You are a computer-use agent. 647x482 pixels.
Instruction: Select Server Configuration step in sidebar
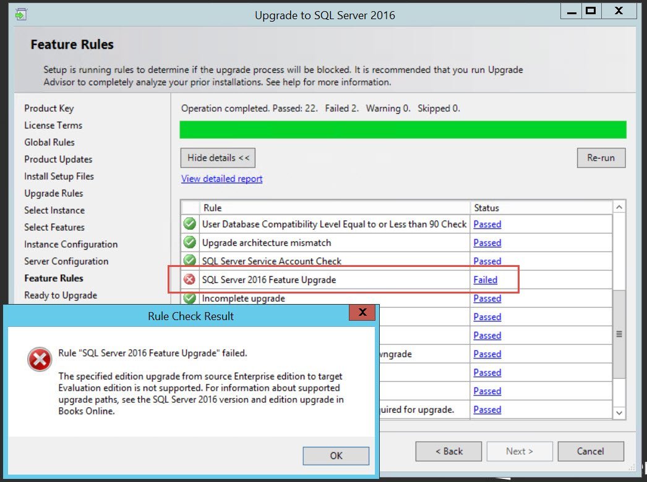[66, 261]
